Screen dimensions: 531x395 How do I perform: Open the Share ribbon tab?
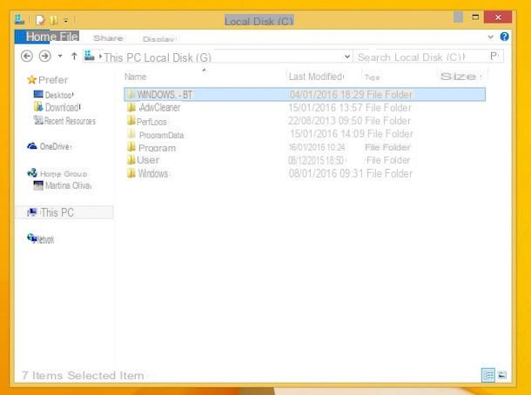point(108,38)
